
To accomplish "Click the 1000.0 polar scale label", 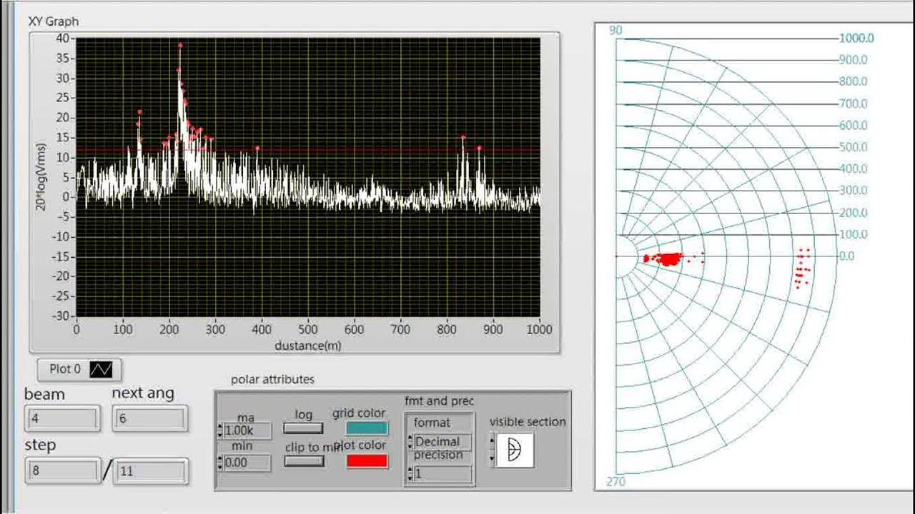I will click(x=856, y=39).
